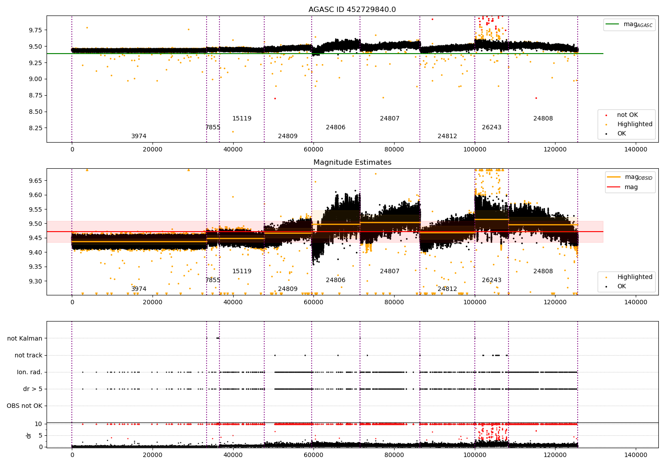Image resolution: width=665 pixels, height=465 pixels.
Task: Click the 60000 x-axis tick in the top plot
Action: (x=313, y=149)
